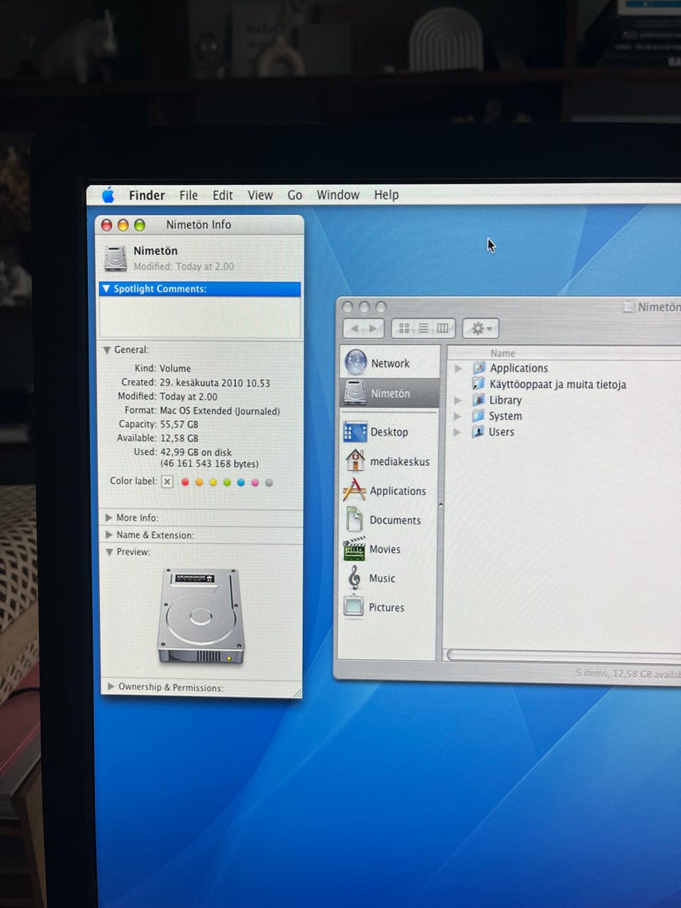
Task: Clear color label with the X box
Action: click(167, 482)
